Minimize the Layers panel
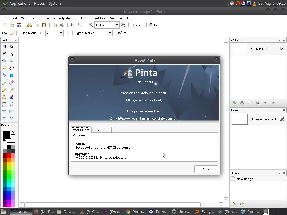287x215 pixels. point(279,40)
